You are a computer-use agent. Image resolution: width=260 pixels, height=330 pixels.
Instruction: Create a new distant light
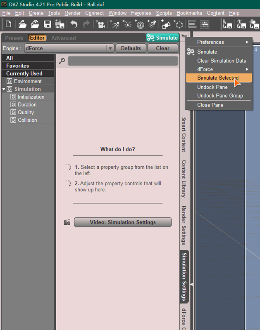pos(115,24)
